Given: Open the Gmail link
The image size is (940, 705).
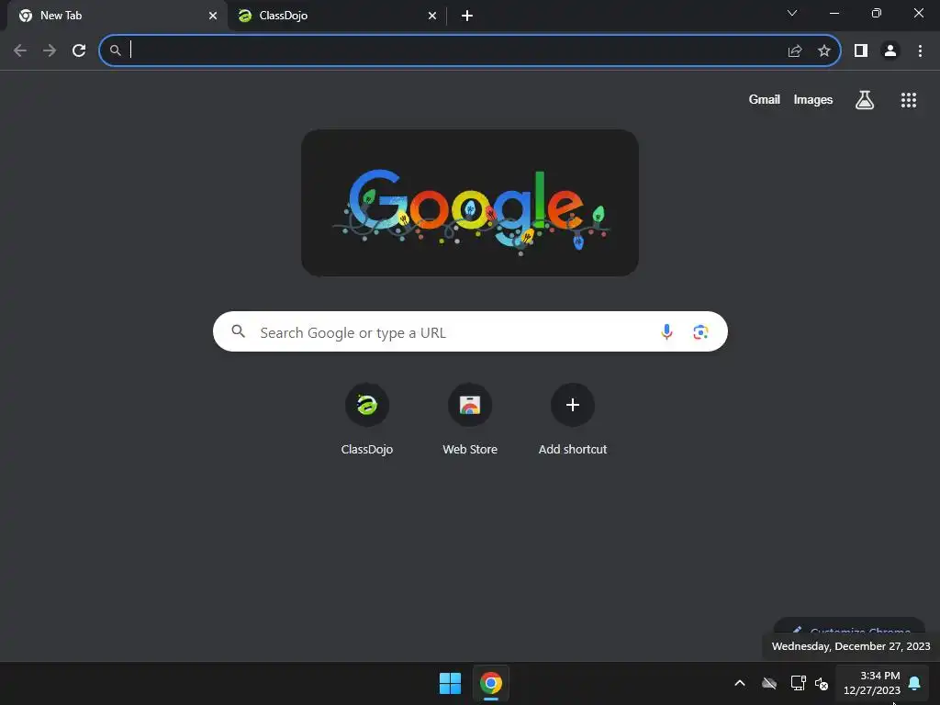Looking at the screenshot, I should 765,99.
